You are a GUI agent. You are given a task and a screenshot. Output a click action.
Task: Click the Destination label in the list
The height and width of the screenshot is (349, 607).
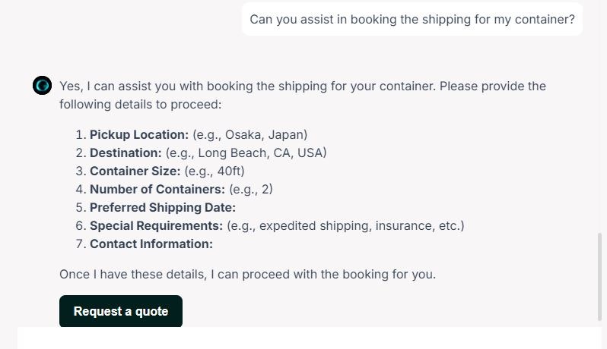point(126,152)
